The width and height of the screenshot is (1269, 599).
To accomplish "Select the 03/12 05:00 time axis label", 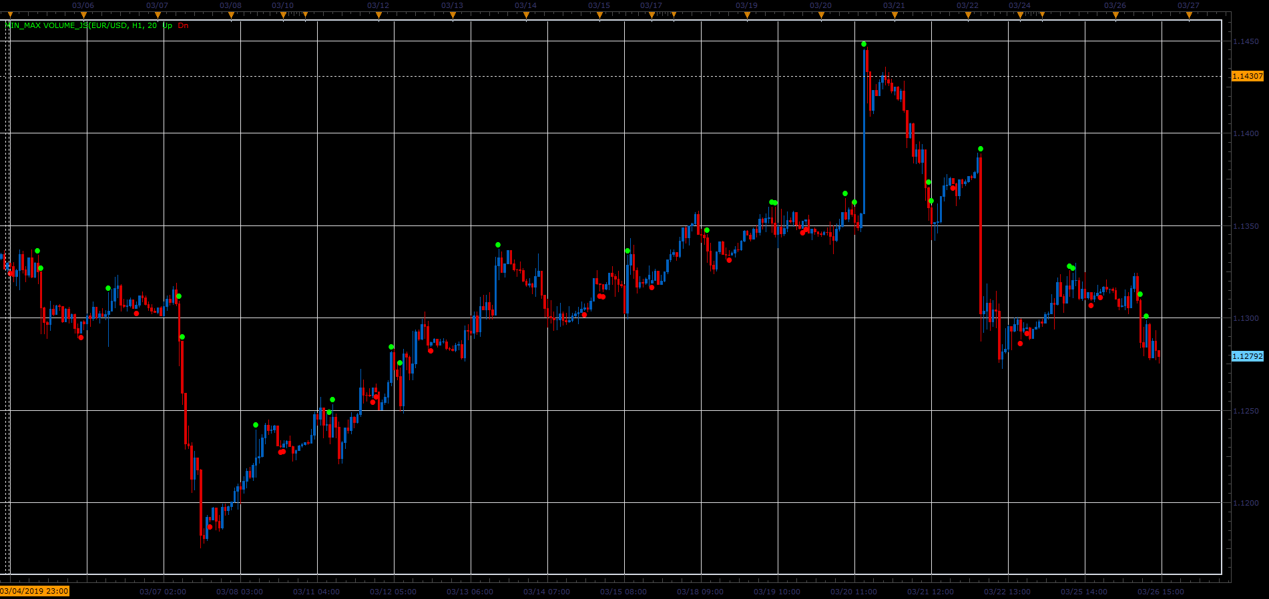I will pos(393,592).
